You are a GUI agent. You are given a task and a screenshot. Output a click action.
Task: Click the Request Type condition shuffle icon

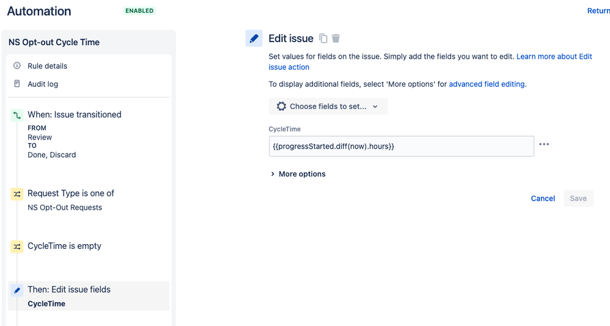click(x=17, y=194)
